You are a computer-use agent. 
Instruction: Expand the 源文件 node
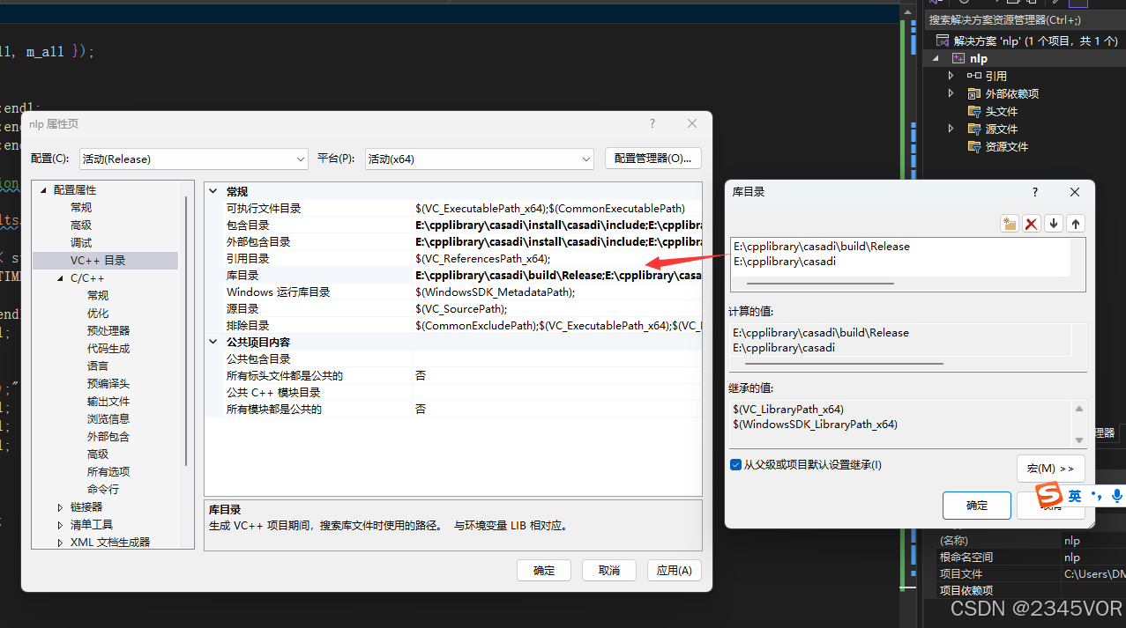(951, 128)
